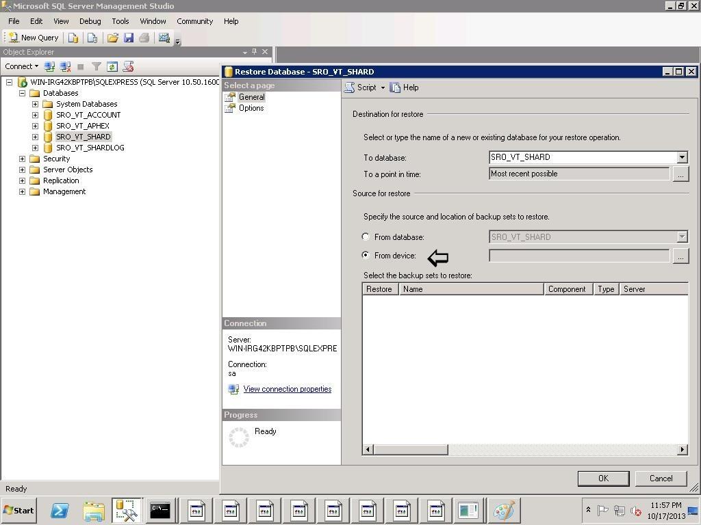Click the Connect Object Explorer icon
The height and width of the screenshot is (525, 701).
click(49, 67)
